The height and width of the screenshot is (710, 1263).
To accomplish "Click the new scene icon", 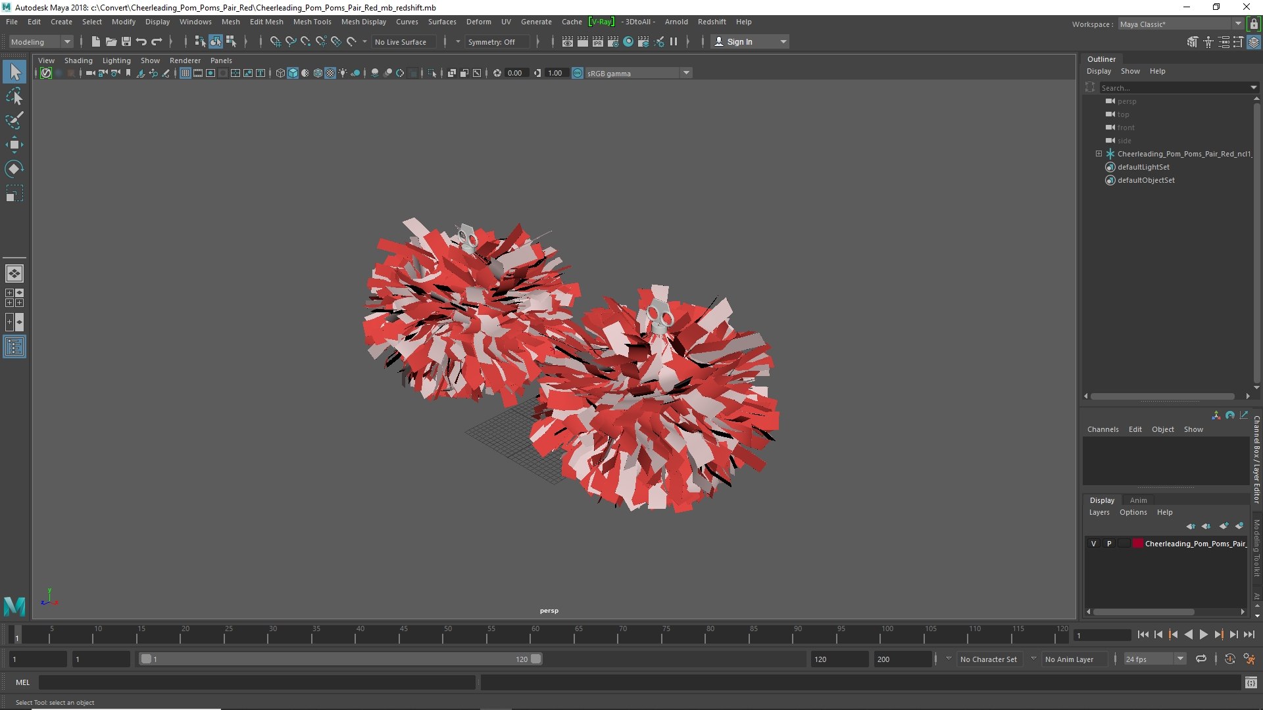I will (x=95, y=41).
